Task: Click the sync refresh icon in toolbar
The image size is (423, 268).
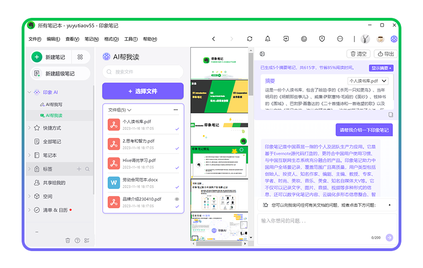Action: point(250,39)
